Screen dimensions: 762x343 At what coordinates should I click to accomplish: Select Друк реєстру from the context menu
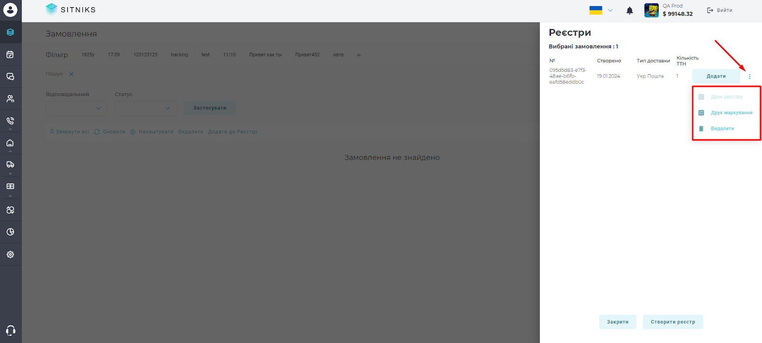point(727,97)
